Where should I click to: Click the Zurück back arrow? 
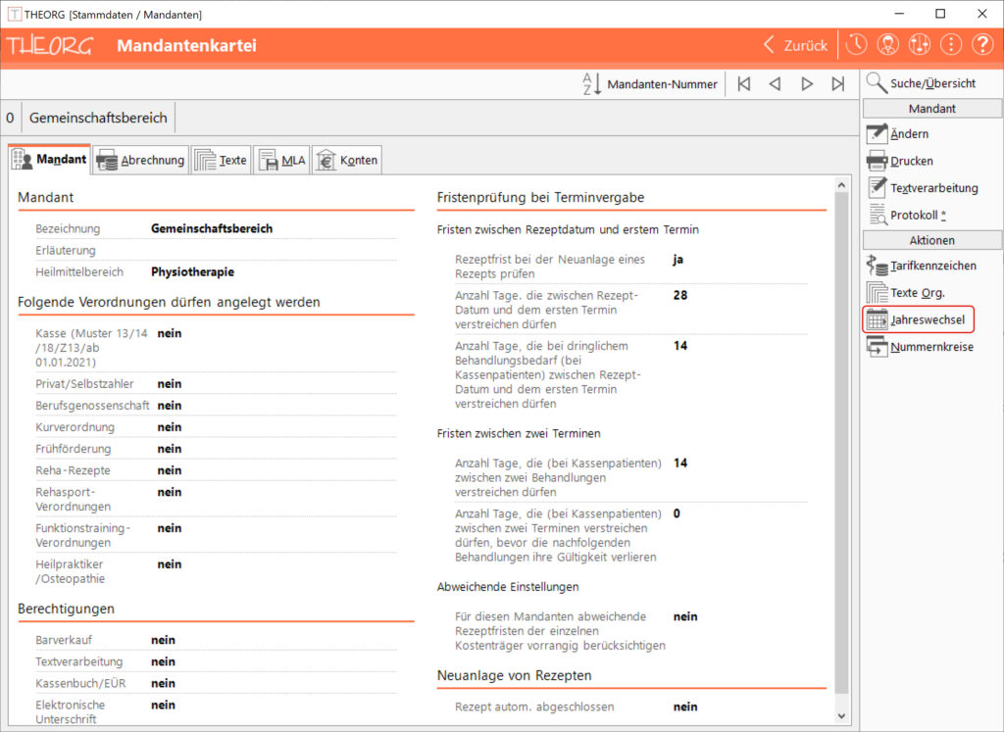pyautogui.click(x=795, y=45)
